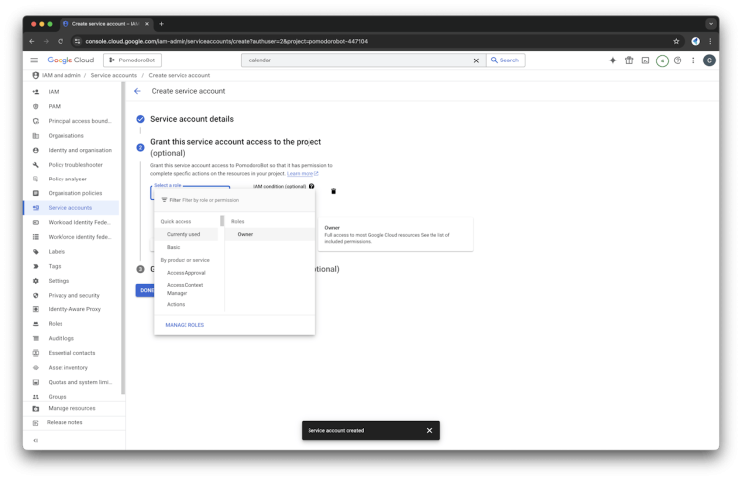742x480 pixels.
Task: Click the back arrow beside Create service account
Action: click(x=137, y=91)
